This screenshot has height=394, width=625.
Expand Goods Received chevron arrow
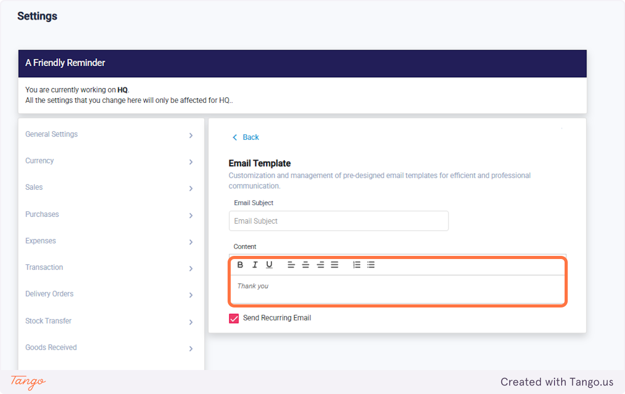click(x=191, y=349)
